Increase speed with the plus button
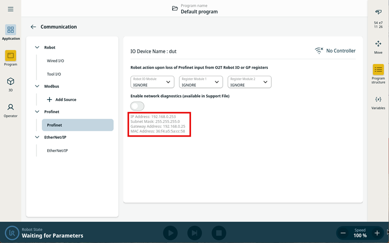The image size is (389, 243). pyautogui.click(x=377, y=233)
